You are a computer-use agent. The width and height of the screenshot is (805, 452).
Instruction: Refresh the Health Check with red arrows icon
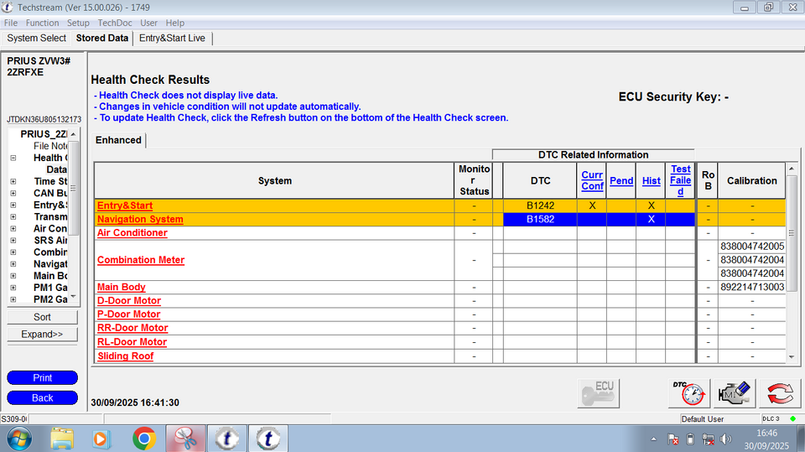point(780,392)
